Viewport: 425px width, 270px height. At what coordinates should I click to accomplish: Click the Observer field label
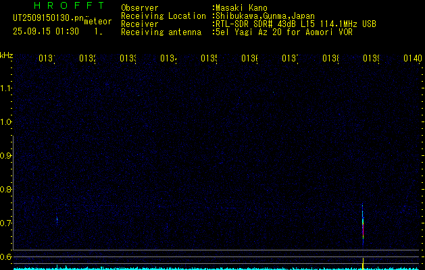[x=140, y=8]
